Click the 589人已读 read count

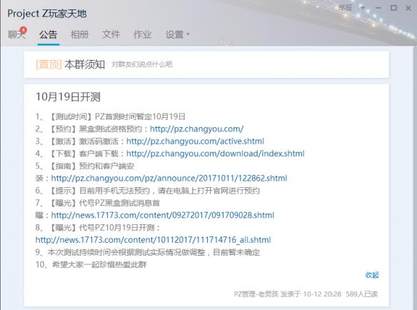pyautogui.click(x=362, y=294)
